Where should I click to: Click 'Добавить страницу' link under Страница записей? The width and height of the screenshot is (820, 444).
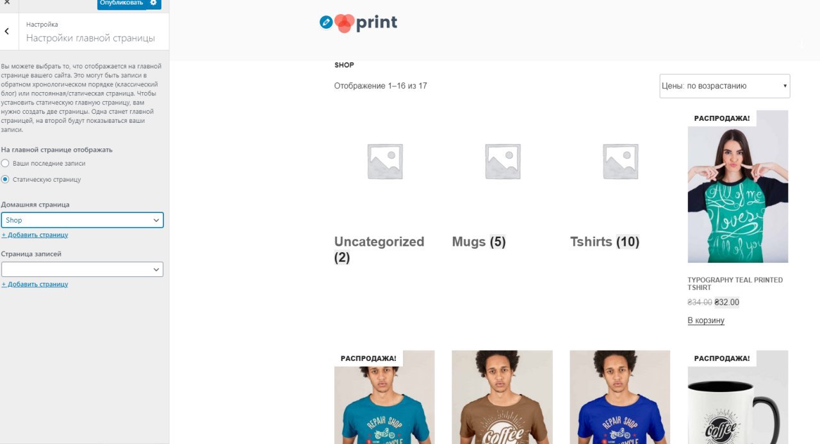click(x=35, y=284)
